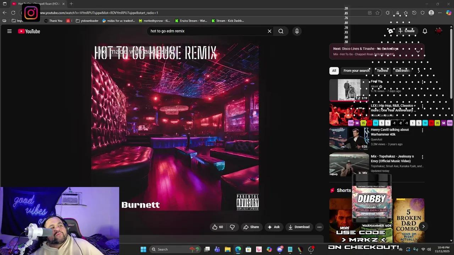Add page to favorites star

click(377, 13)
